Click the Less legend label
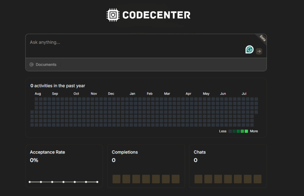The width and height of the screenshot is (304, 196). click(223, 131)
